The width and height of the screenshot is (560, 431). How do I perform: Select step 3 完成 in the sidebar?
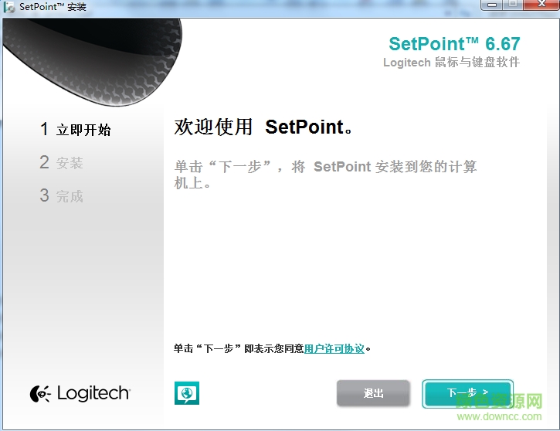62,196
